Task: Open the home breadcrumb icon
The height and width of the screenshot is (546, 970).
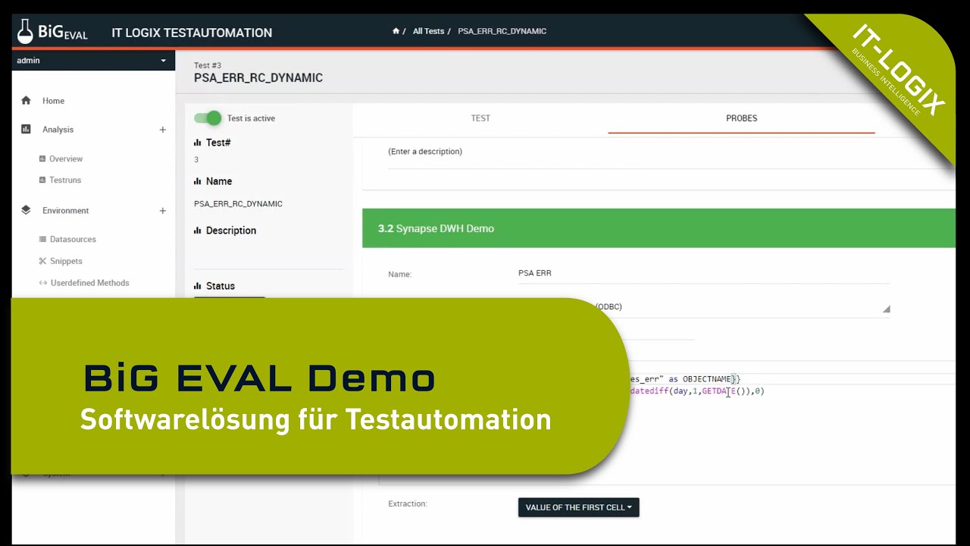Action: click(396, 31)
